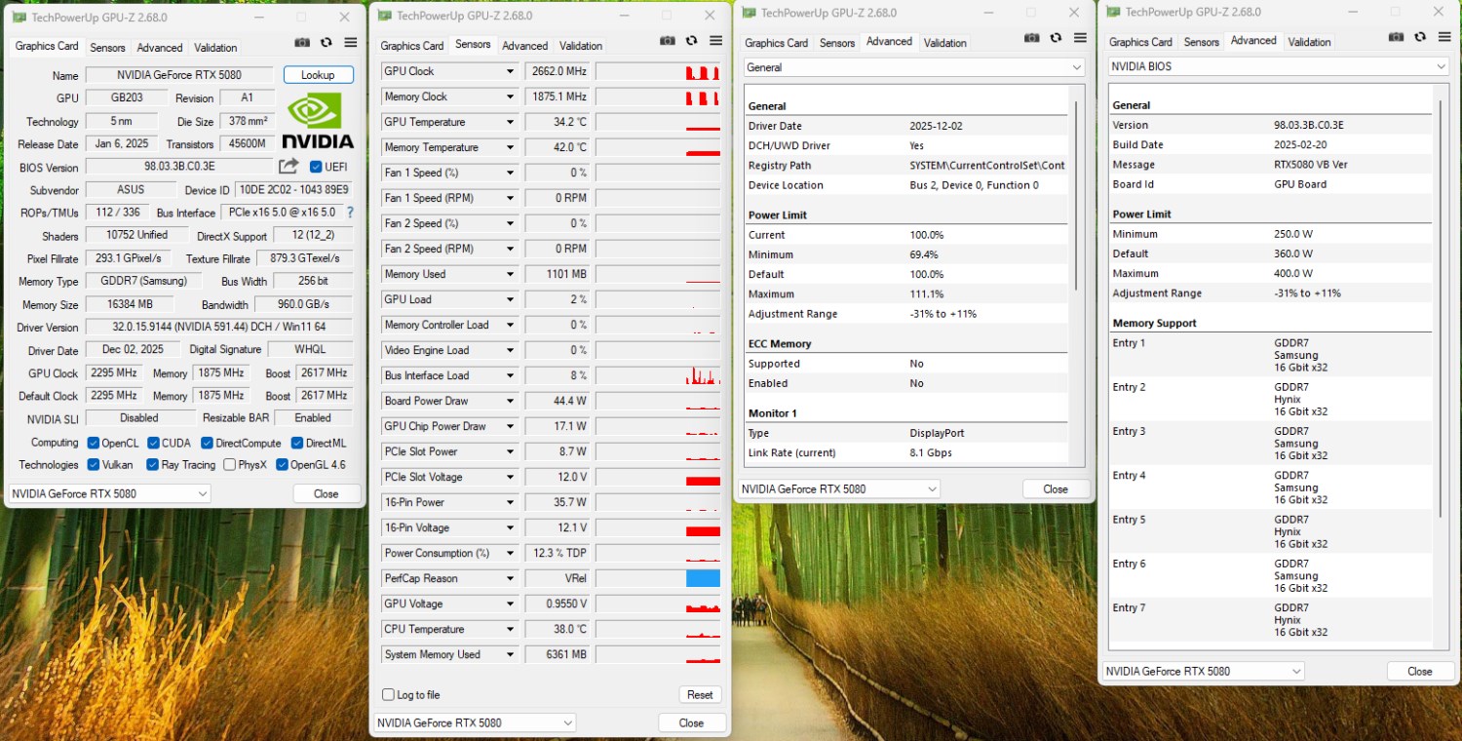Toggle the DirectCompute checkbox
Screen dimensions: 1462x741
point(207,443)
